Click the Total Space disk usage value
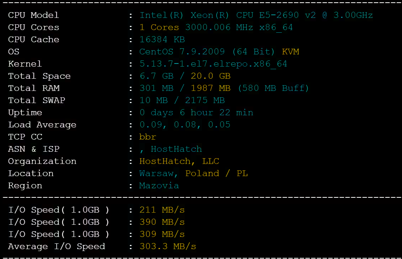This screenshot has width=402, height=259. [x=185, y=76]
